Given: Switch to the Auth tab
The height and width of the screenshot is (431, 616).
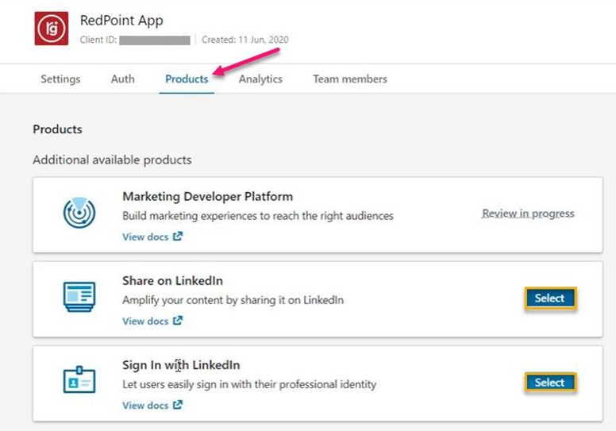Looking at the screenshot, I should (122, 79).
